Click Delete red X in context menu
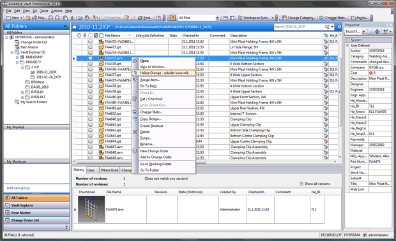 [x=135, y=132]
